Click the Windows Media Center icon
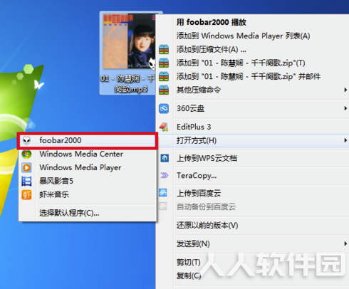The height and width of the screenshot is (289, 349). pyautogui.click(x=26, y=154)
